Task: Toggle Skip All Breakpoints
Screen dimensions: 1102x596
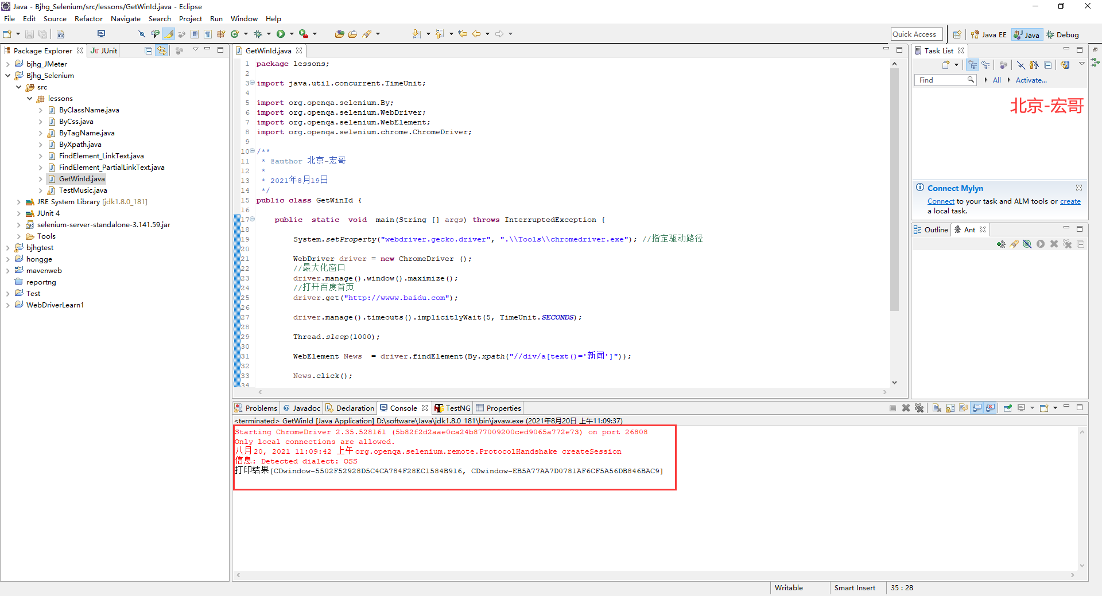Action: point(141,34)
